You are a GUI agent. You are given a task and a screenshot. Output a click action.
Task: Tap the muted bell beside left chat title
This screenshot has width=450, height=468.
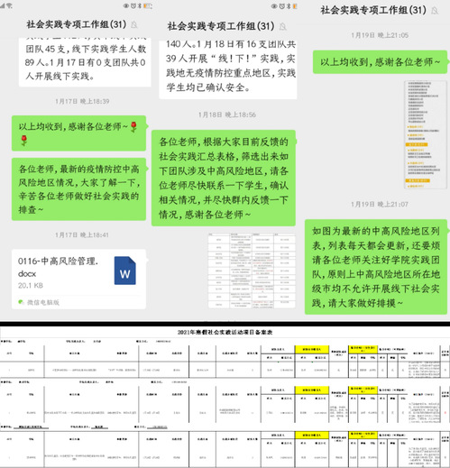click(134, 24)
